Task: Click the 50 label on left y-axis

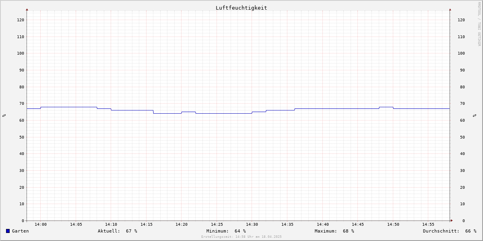Action: 22,137
